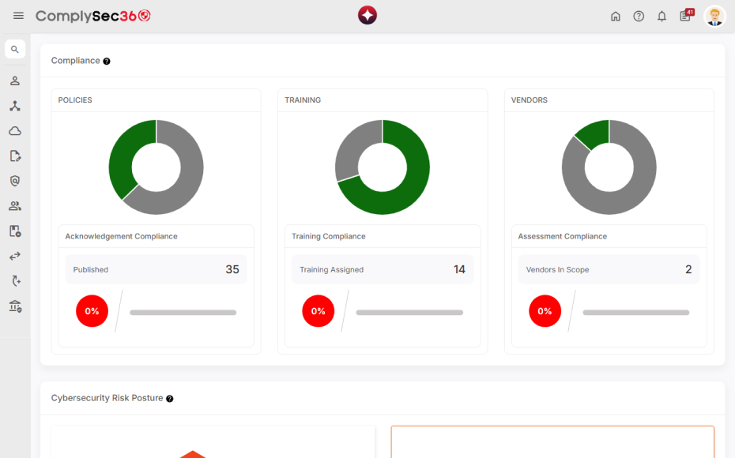Image resolution: width=735 pixels, height=458 pixels.
Task: Click the Acknowledgement Compliance label
Action: point(122,236)
